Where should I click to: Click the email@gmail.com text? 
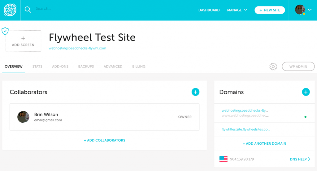pos(48,120)
